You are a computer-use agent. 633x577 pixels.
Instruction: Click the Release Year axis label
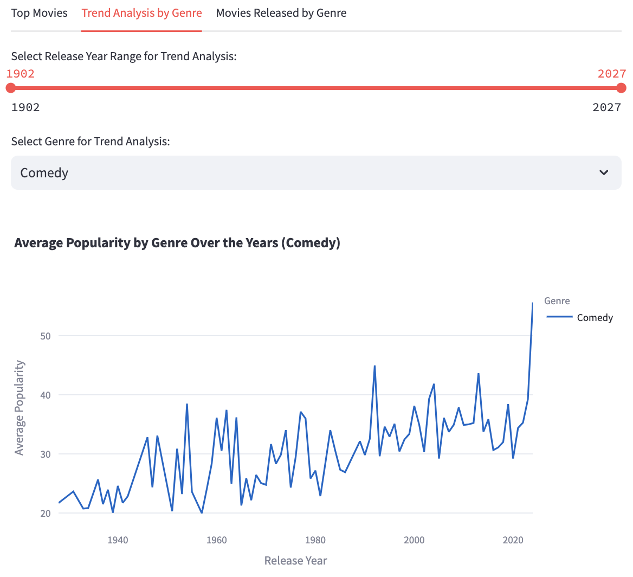pos(295,560)
